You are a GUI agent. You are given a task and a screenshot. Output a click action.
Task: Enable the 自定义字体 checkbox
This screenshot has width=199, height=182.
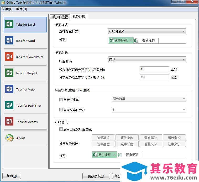pyautogui.click(x=61, y=100)
